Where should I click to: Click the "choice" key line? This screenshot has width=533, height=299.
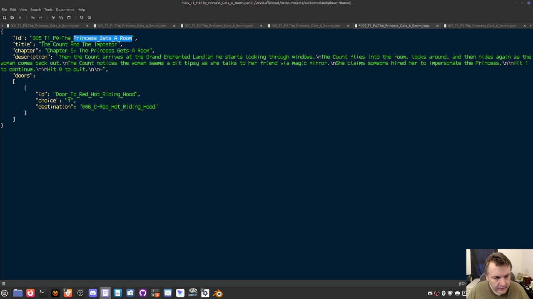click(x=56, y=100)
